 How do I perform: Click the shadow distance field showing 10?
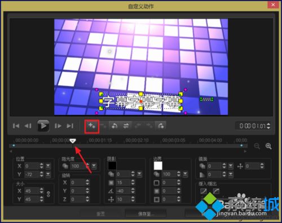pyautogui.click(x=123, y=199)
